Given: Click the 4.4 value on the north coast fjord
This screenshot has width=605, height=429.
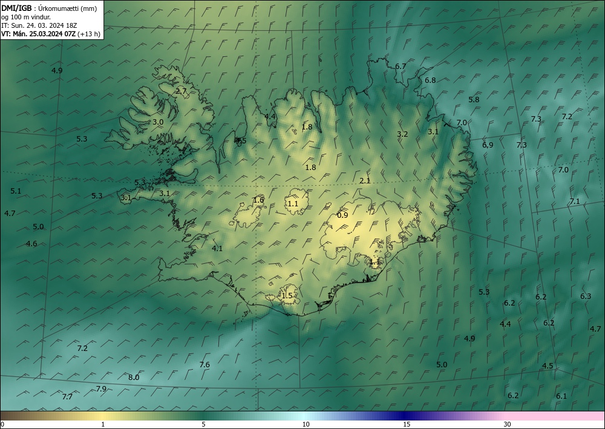Looking at the screenshot, I should coord(270,116).
